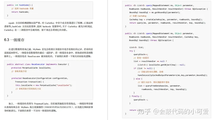Click the paragraph starting "equals 方法的检测逻辑"
The width and height of the screenshot is (214, 120).
tap(48, 27)
